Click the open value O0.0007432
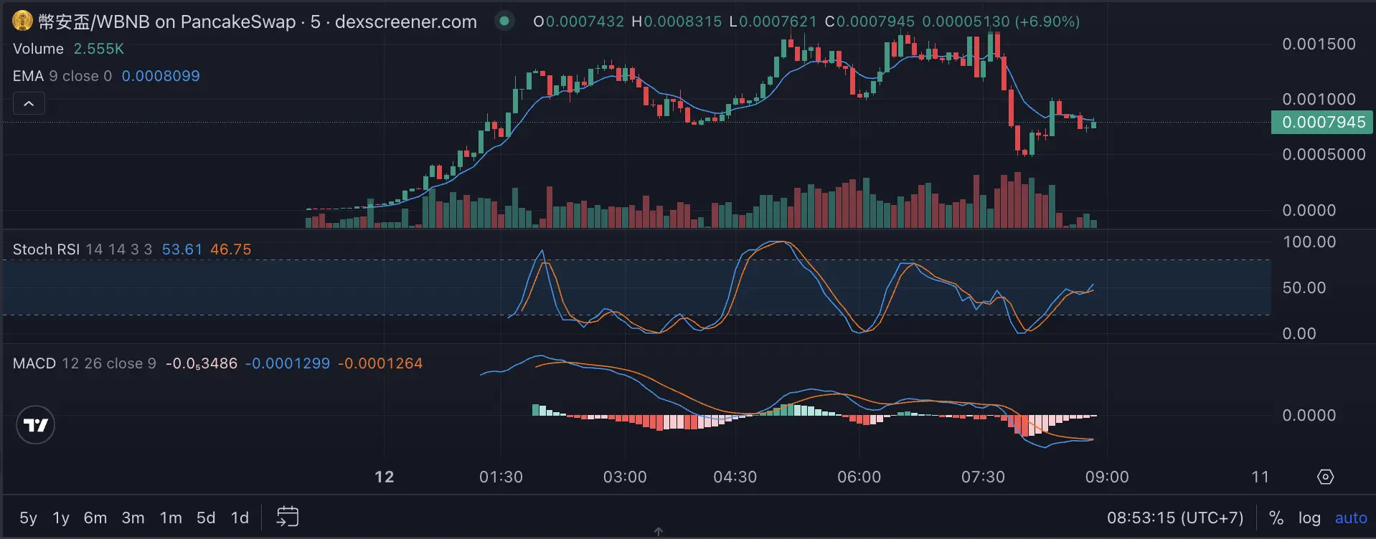 (578, 22)
